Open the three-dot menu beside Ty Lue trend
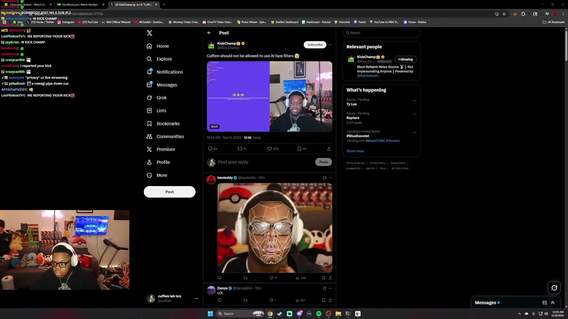The image size is (568, 319). click(x=414, y=100)
